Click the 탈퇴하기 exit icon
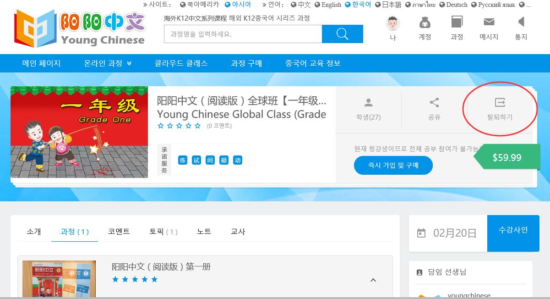 coord(500,102)
